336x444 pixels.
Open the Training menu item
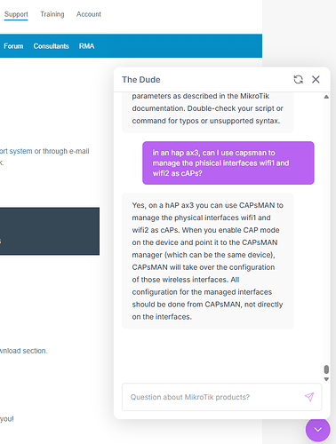point(52,14)
